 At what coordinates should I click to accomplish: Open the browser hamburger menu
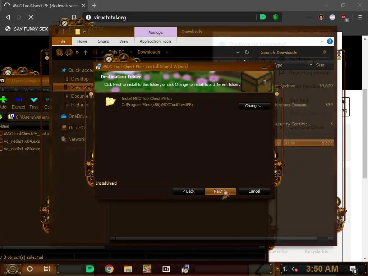360,17
